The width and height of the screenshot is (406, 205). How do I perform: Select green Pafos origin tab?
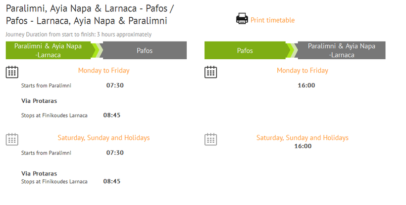click(x=245, y=50)
